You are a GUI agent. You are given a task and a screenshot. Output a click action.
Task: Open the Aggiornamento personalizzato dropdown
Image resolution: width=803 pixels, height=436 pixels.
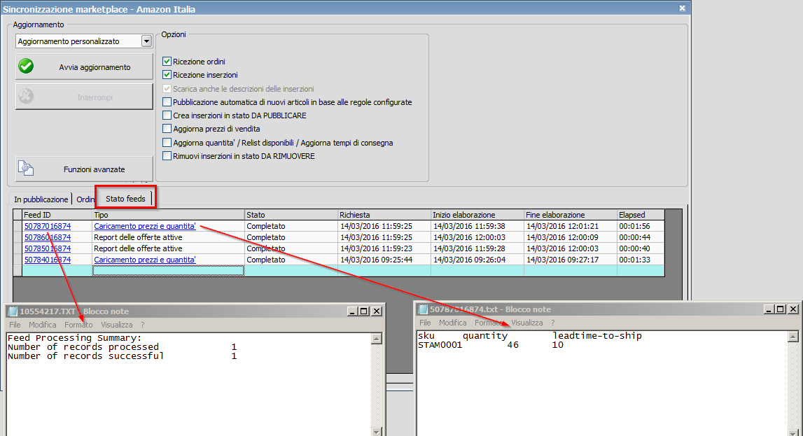(x=146, y=41)
